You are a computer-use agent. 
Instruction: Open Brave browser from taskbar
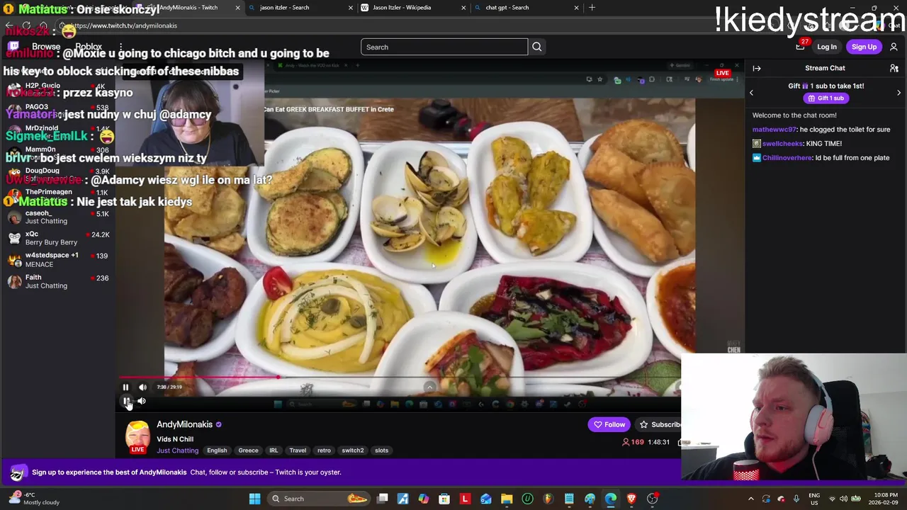coord(631,499)
